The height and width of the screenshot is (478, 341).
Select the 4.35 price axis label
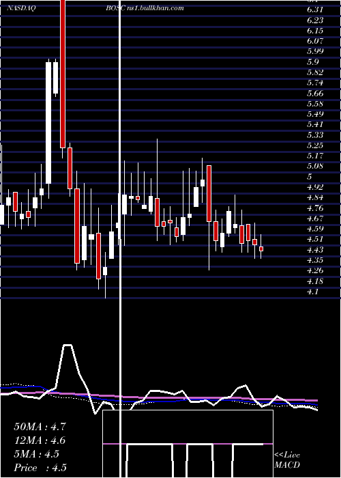coord(315,260)
